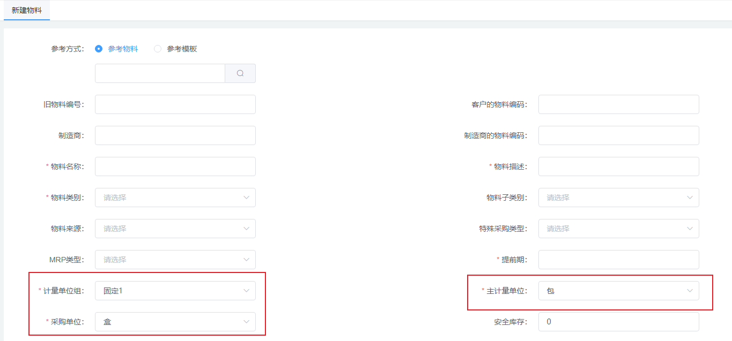Click the 旧物料编号 input field
Viewport: 732px width, 341px height.
175,104
